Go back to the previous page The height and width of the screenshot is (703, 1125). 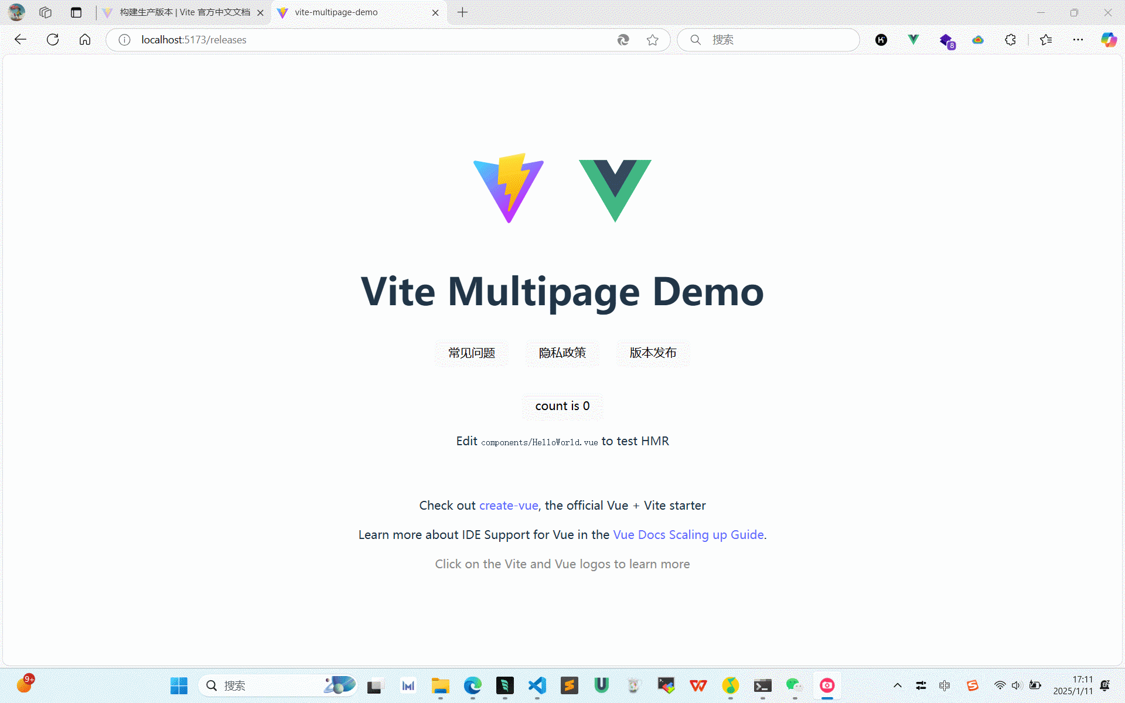point(21,39)
